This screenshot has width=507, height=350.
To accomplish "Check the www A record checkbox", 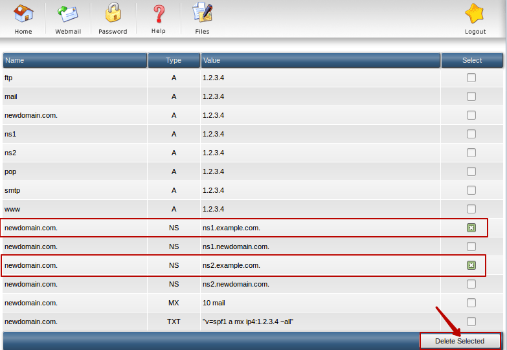I will [x=471, y=209].
